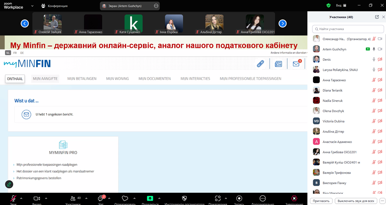Select the MIJN BETALINGEN tab

(82, 79)
